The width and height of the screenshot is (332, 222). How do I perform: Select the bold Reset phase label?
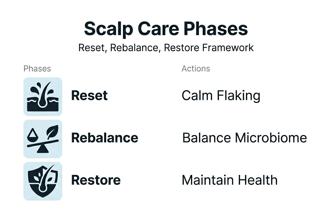click(x=89, y=96)
